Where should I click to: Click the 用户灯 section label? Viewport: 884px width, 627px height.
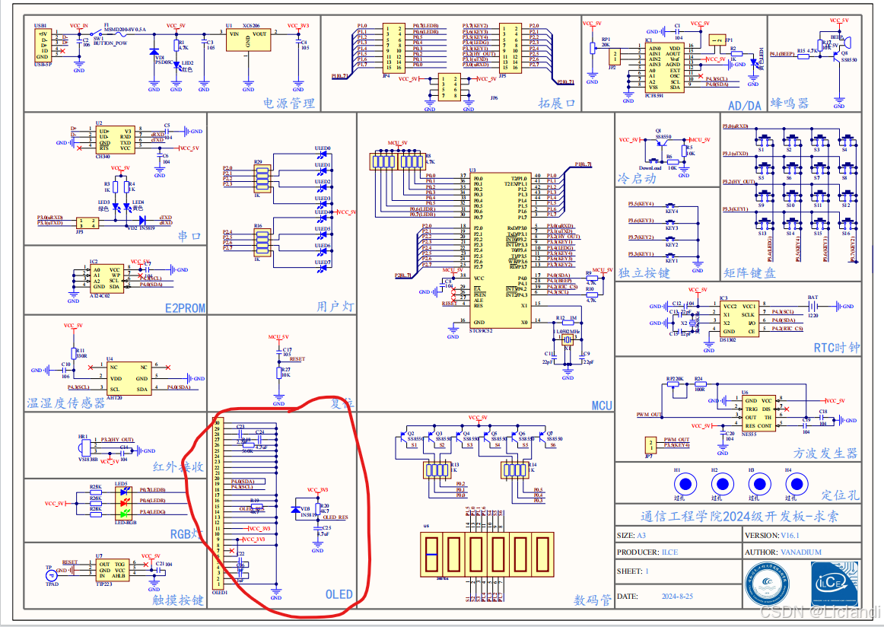tap(335, 306)
